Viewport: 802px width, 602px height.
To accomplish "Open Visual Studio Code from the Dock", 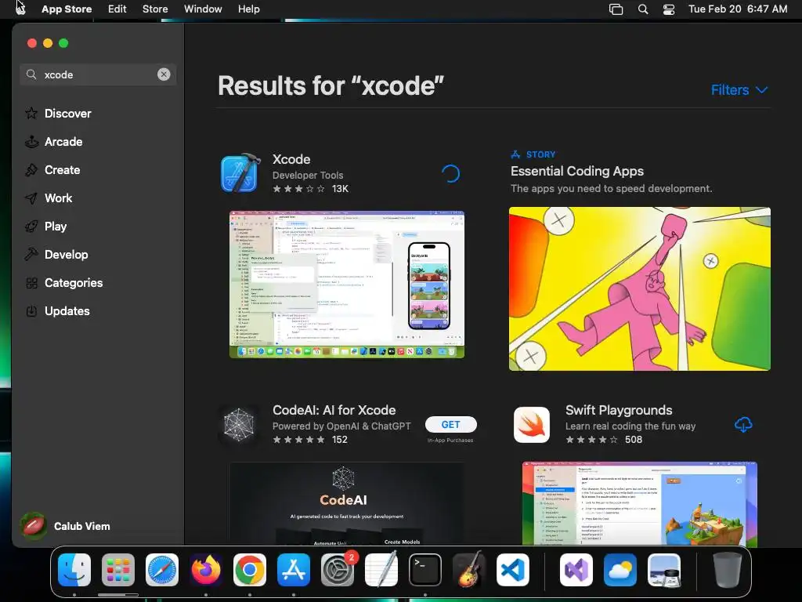I will click(512, 570).
